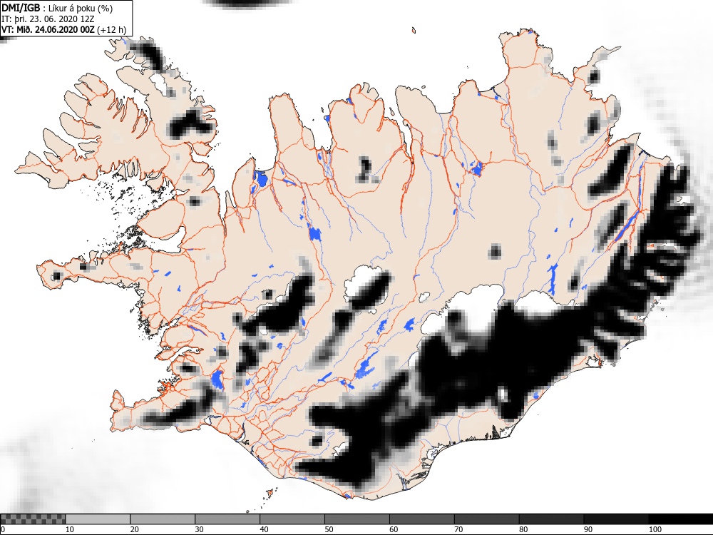Click the legend label '90'
Image resolution: width=713 pixels, height=535 pixels.
(588, 529)
